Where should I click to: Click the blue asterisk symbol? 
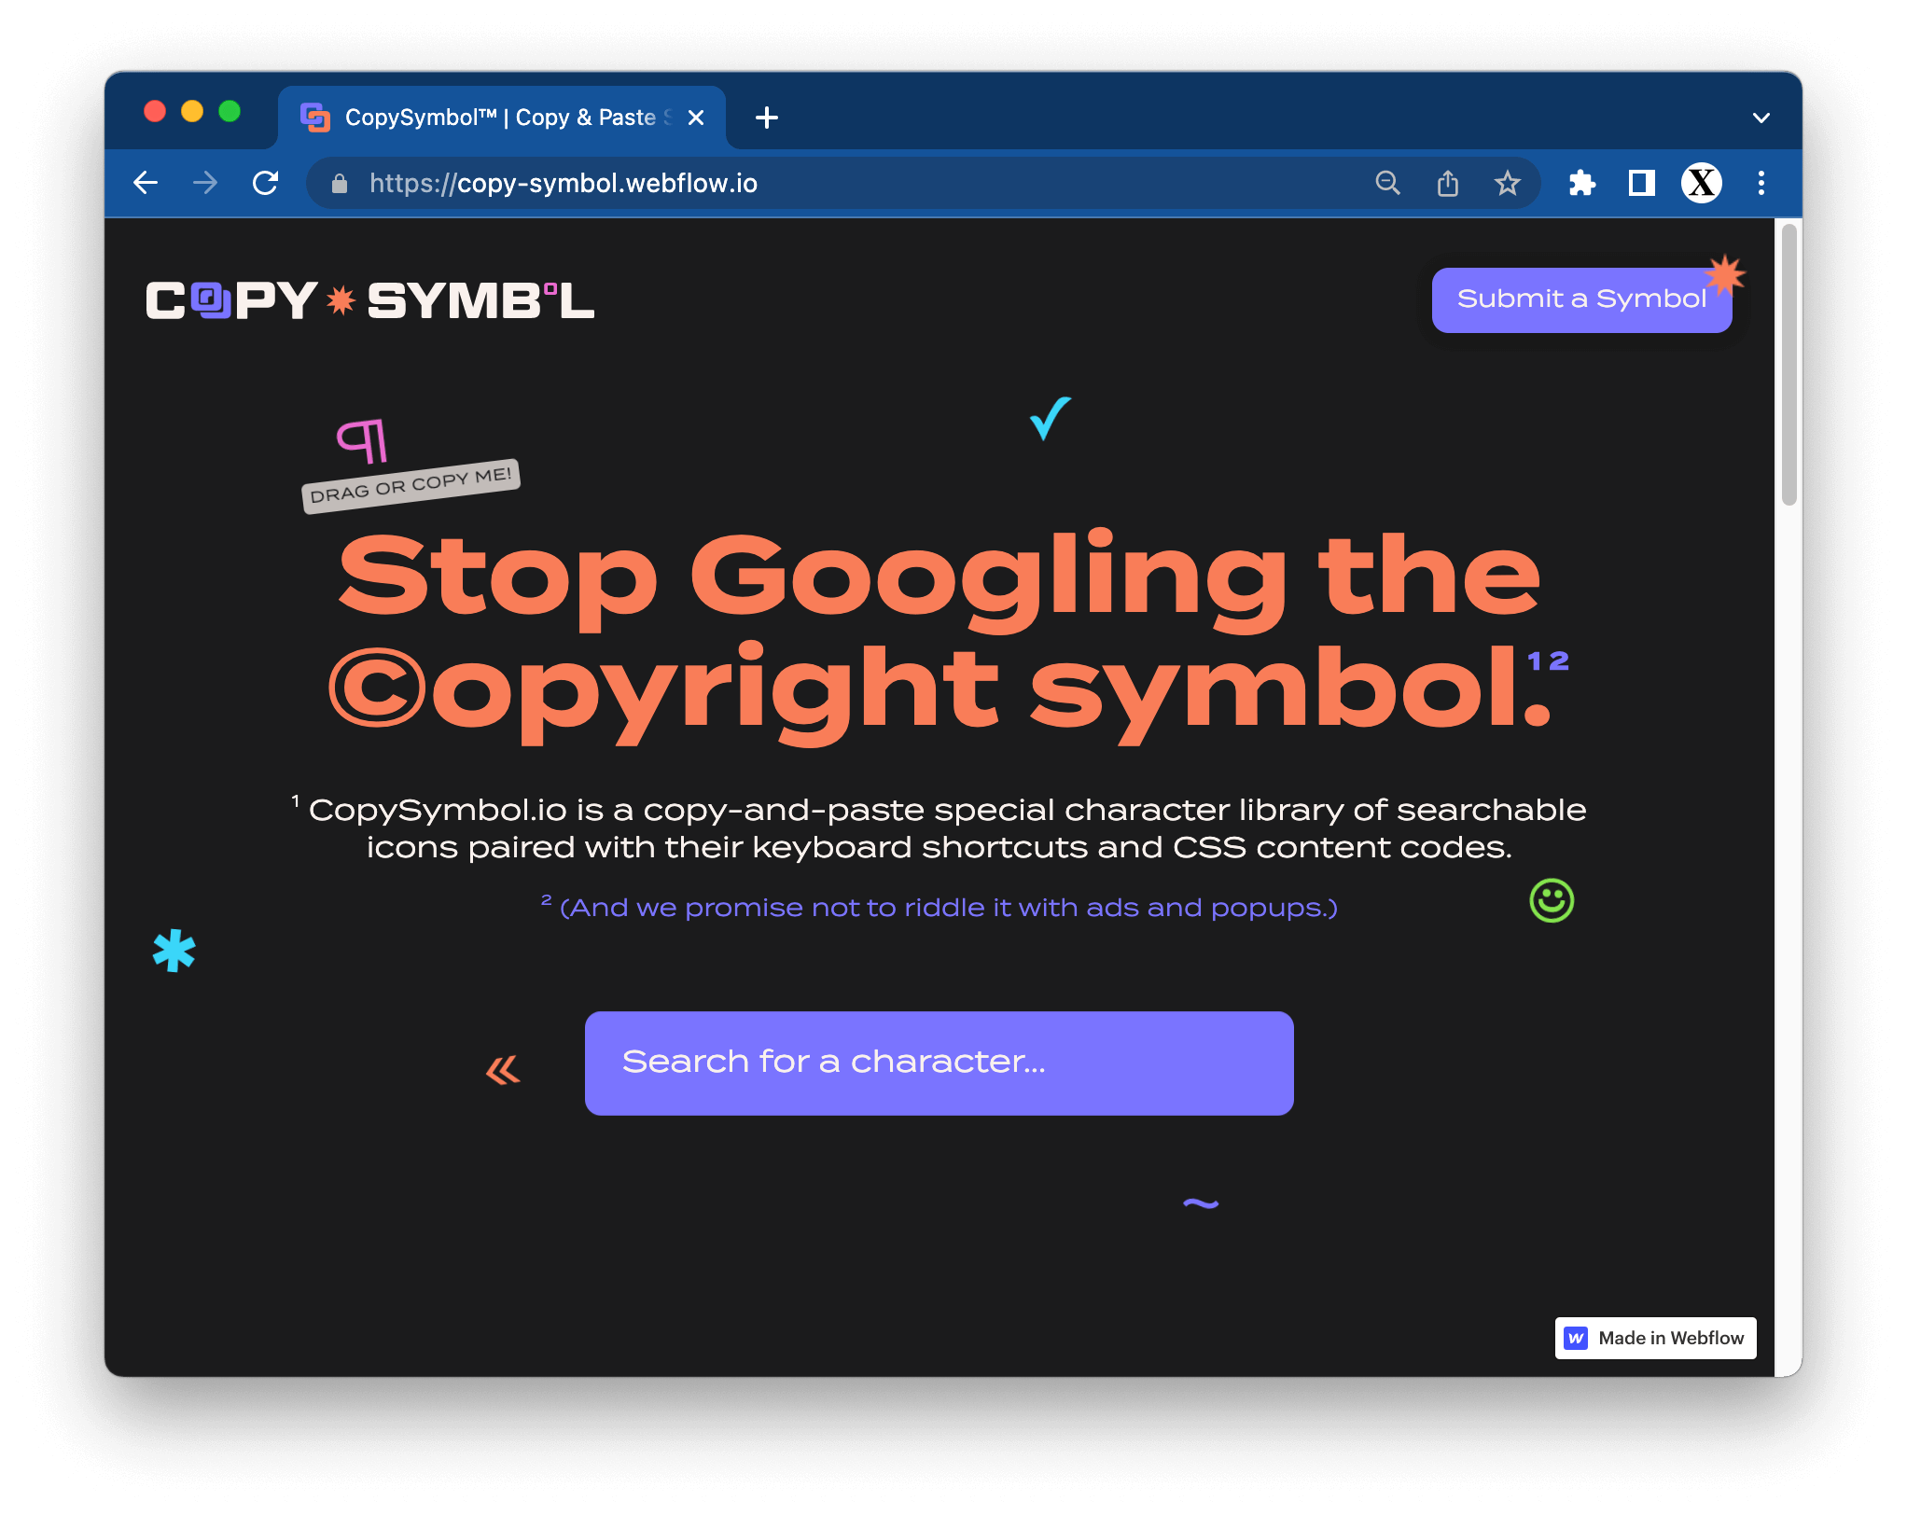174,951
